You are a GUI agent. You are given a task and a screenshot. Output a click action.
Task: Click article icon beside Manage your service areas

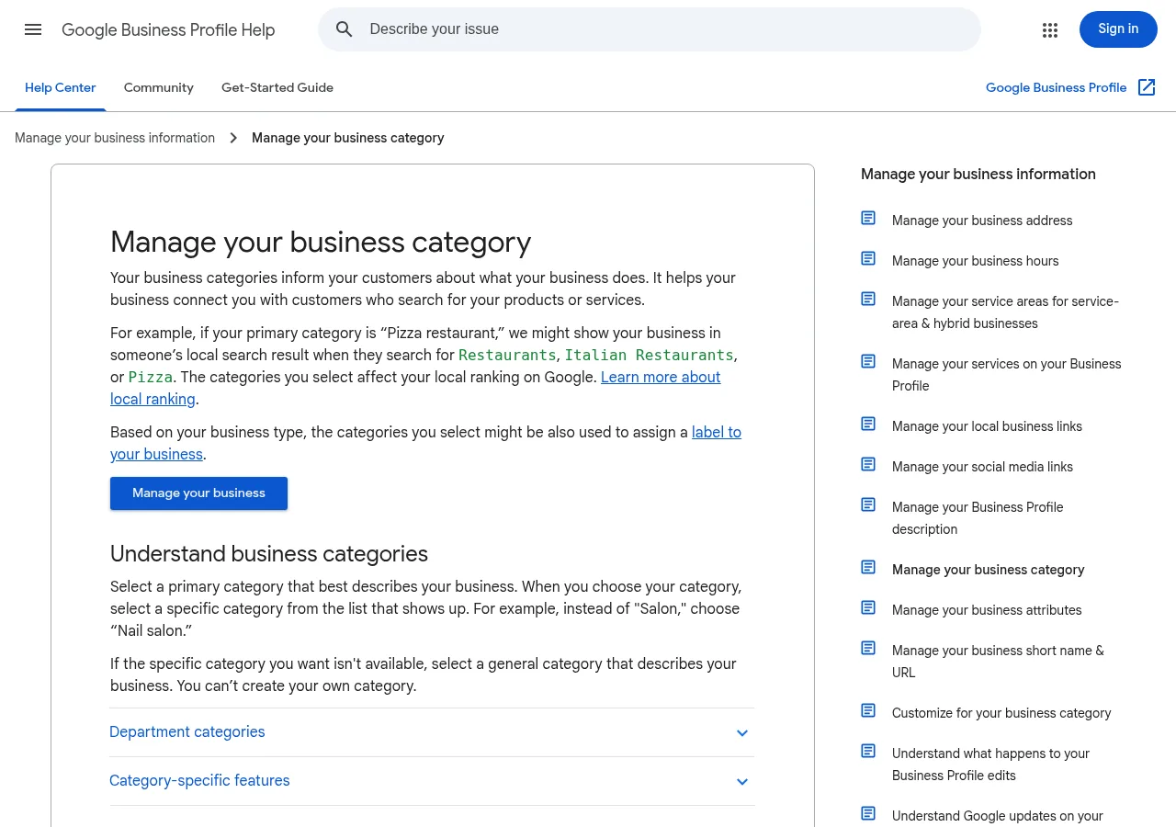click(x=868, y=299)
